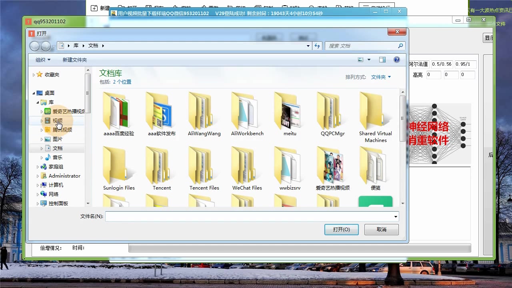The image size is (512, 288).
Task: Select the Shared Virtual Machines folder
Action: pos(376,117)
